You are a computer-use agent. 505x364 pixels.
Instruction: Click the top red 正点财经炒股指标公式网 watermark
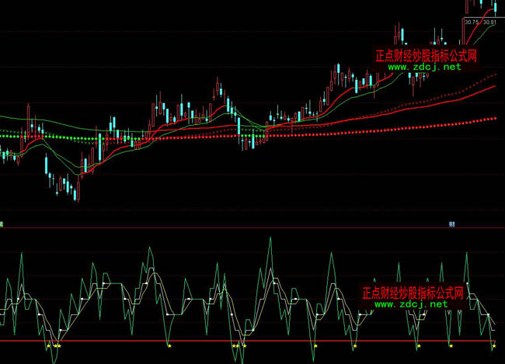click(x=425, y=56)
